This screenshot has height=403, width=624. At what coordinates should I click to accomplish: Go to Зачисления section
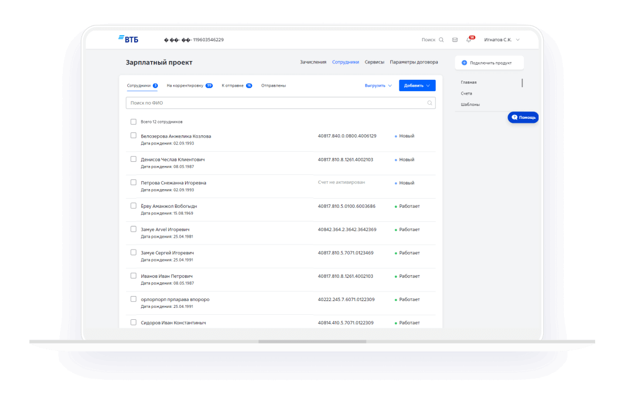(313, 62)
